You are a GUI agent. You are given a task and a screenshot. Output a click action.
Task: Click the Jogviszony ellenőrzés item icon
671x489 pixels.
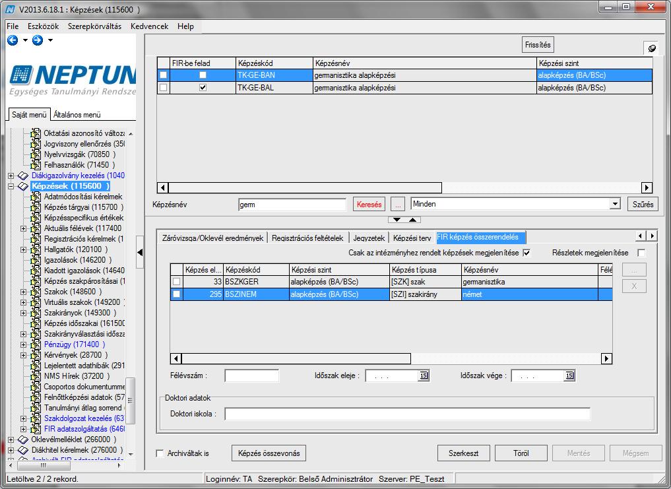point(36,144)
